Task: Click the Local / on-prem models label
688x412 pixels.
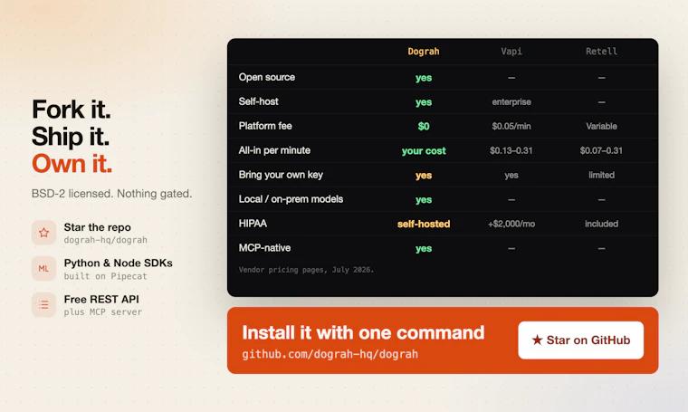Action: pyautogui.click(x=291, y=199)
